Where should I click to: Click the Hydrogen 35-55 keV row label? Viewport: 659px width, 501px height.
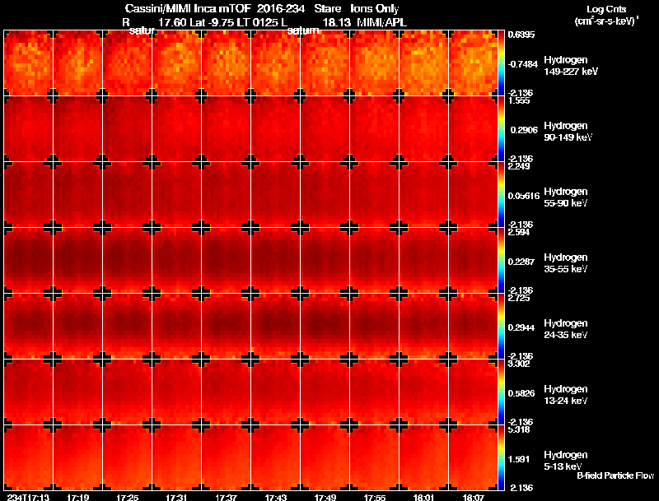coord(566,263)
